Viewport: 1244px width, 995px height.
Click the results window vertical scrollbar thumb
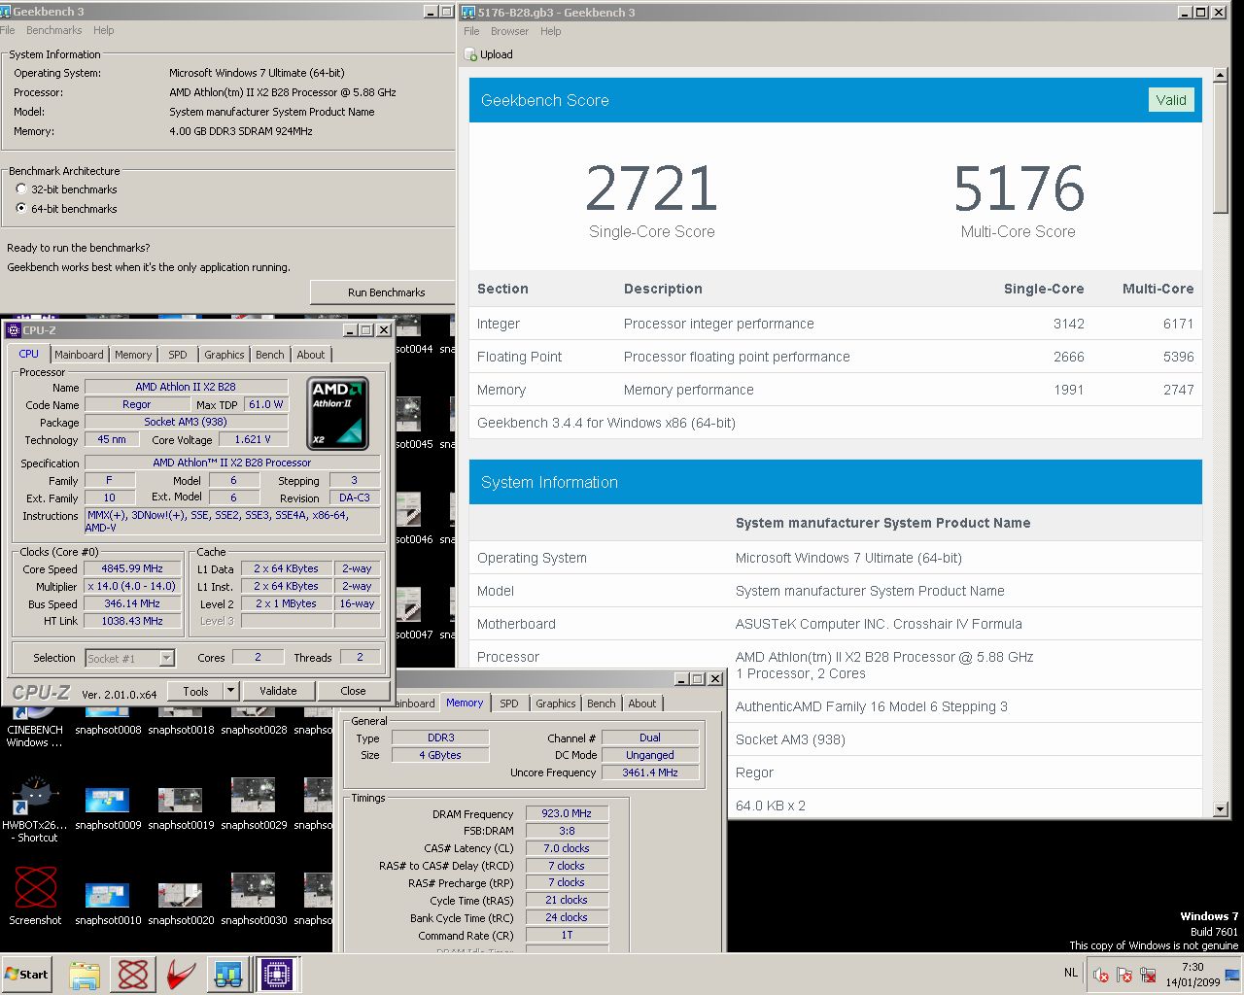coord(1221,147)
